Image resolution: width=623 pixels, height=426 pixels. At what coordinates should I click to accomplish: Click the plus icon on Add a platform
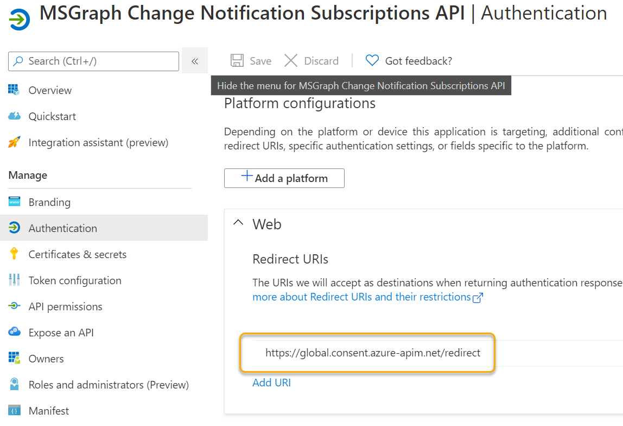click(247, 176)
